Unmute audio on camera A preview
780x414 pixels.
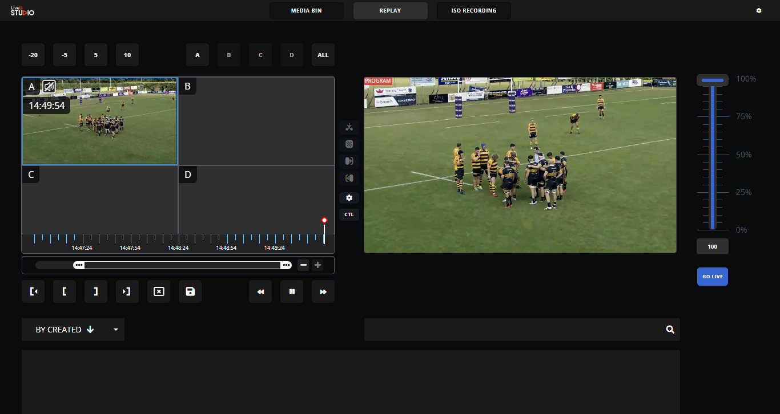(49, 87)
